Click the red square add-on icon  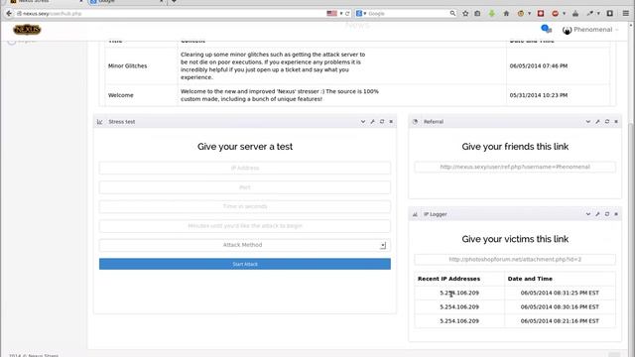[540, 13]
